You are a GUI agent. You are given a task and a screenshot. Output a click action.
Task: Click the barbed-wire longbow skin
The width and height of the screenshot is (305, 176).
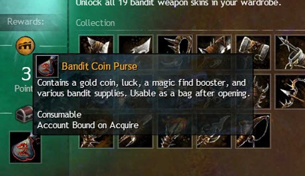(290, 52)
